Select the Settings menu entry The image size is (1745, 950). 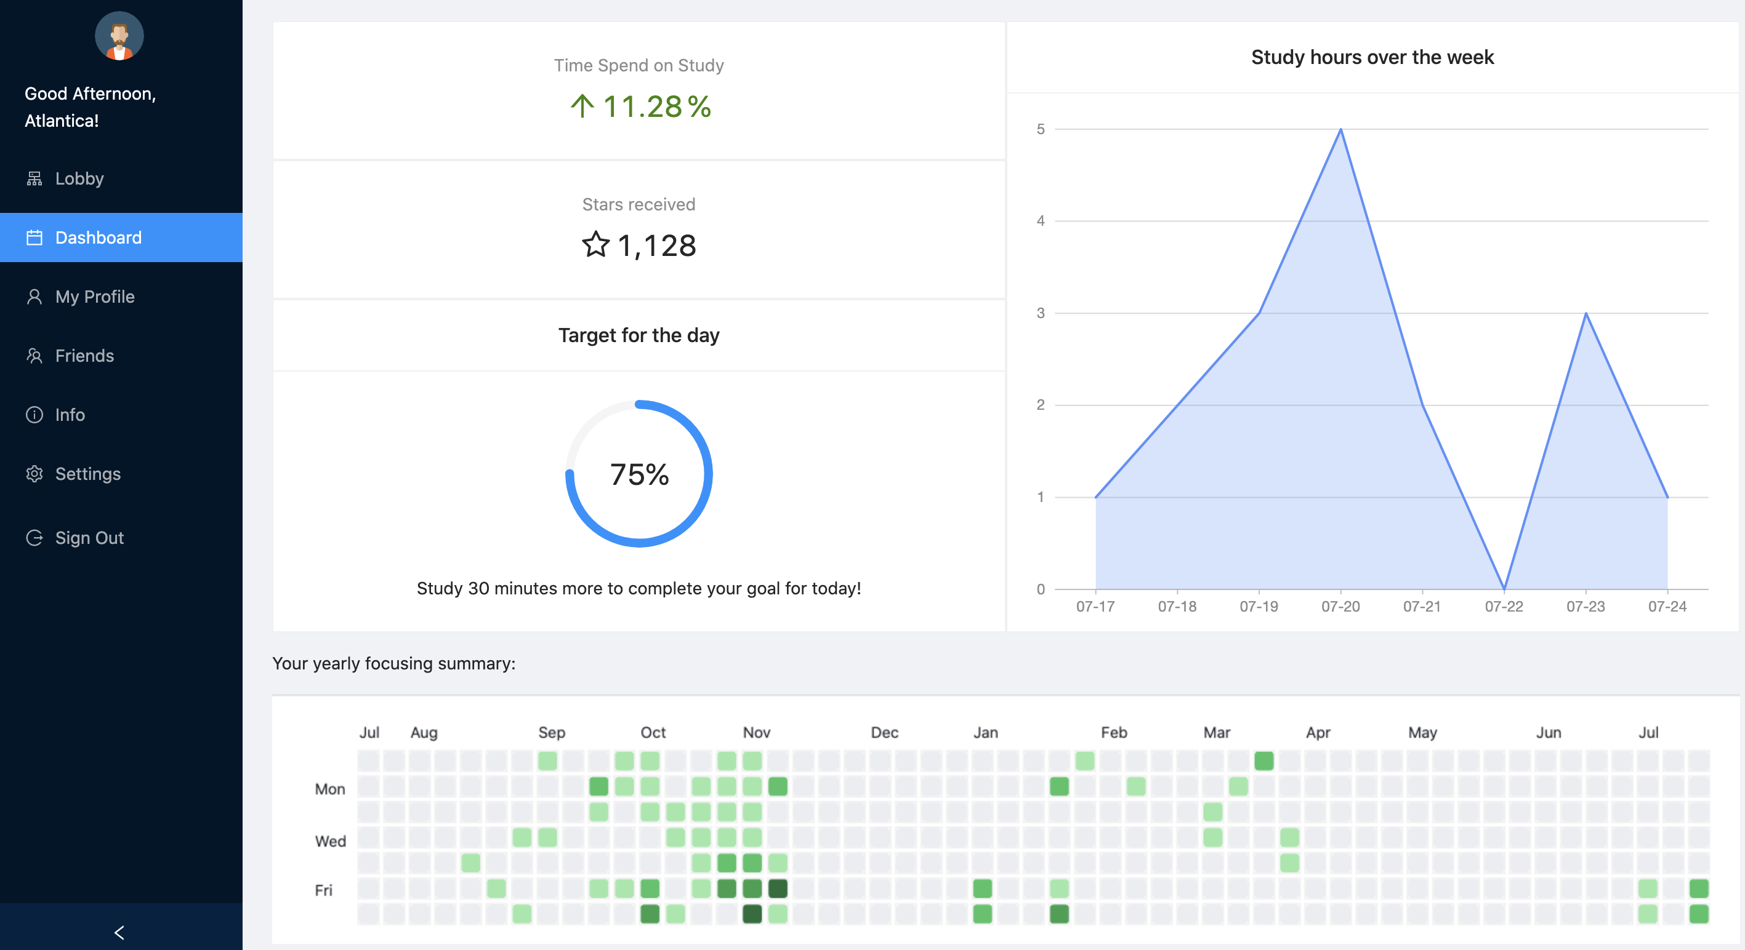click(88, 474)
